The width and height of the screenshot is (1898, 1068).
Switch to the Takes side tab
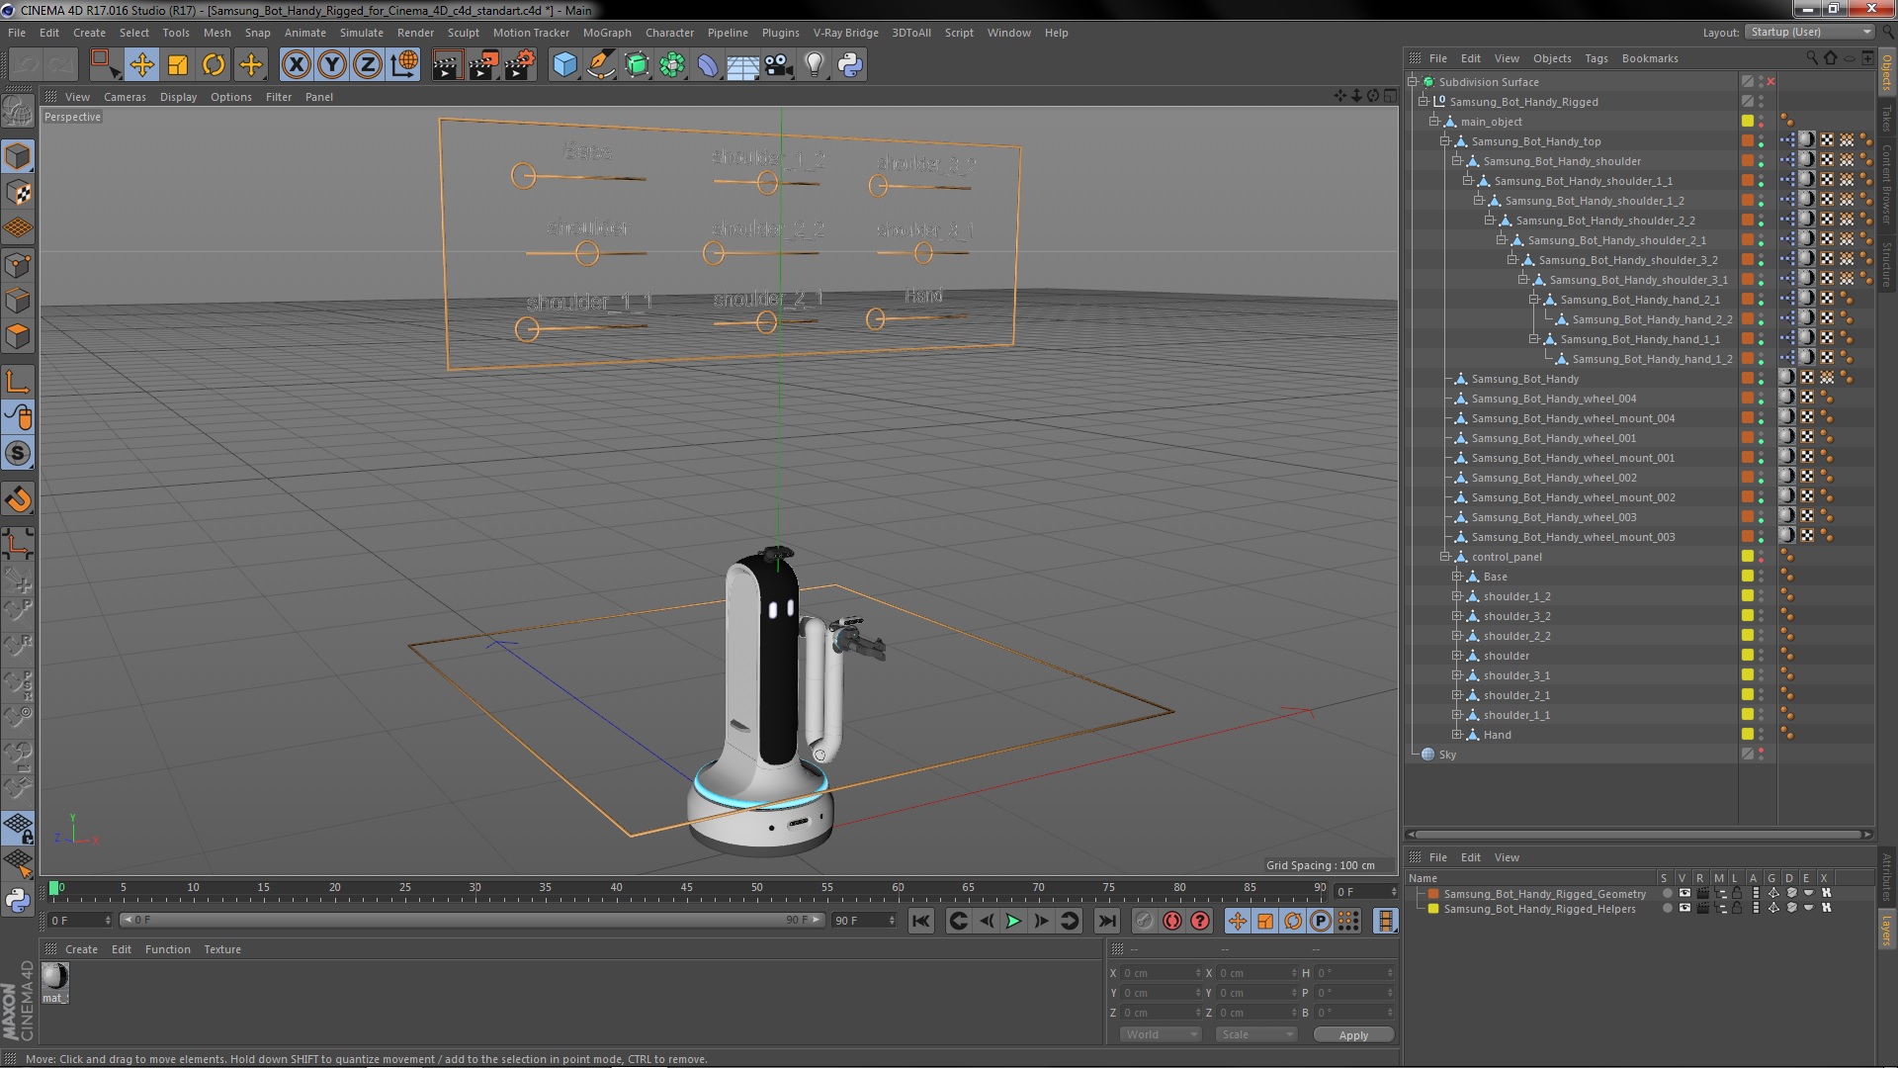(1887, 119)
